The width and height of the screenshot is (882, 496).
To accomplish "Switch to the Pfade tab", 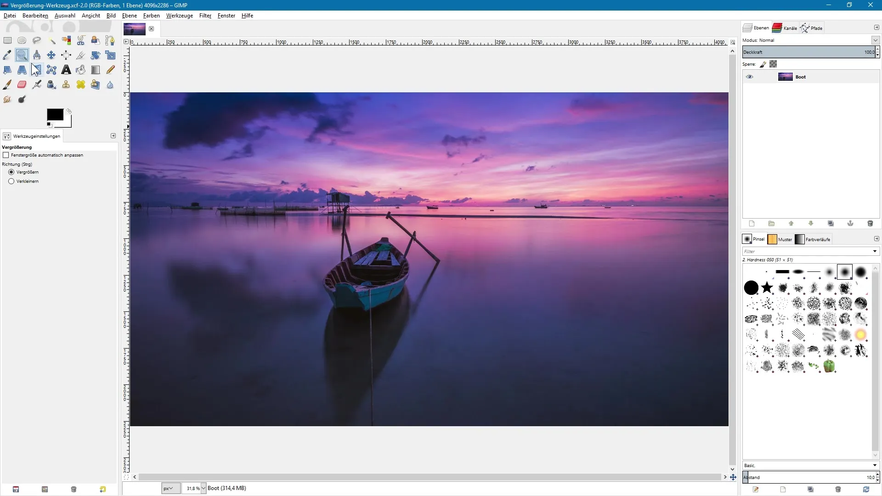I will 812,28.
